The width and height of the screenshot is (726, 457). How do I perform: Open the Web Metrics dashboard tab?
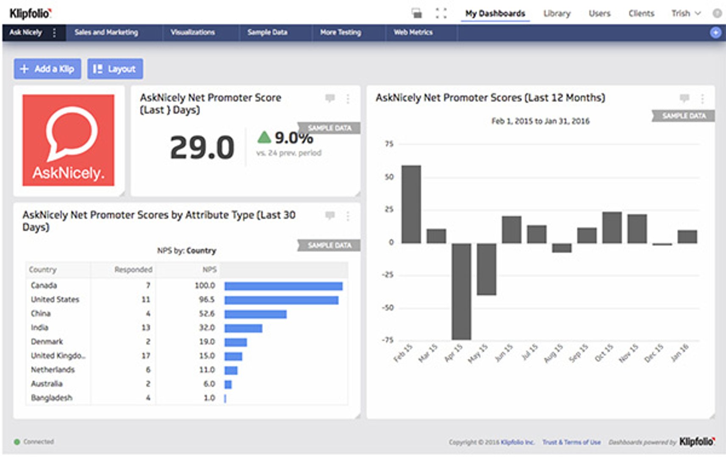(413, 32)
